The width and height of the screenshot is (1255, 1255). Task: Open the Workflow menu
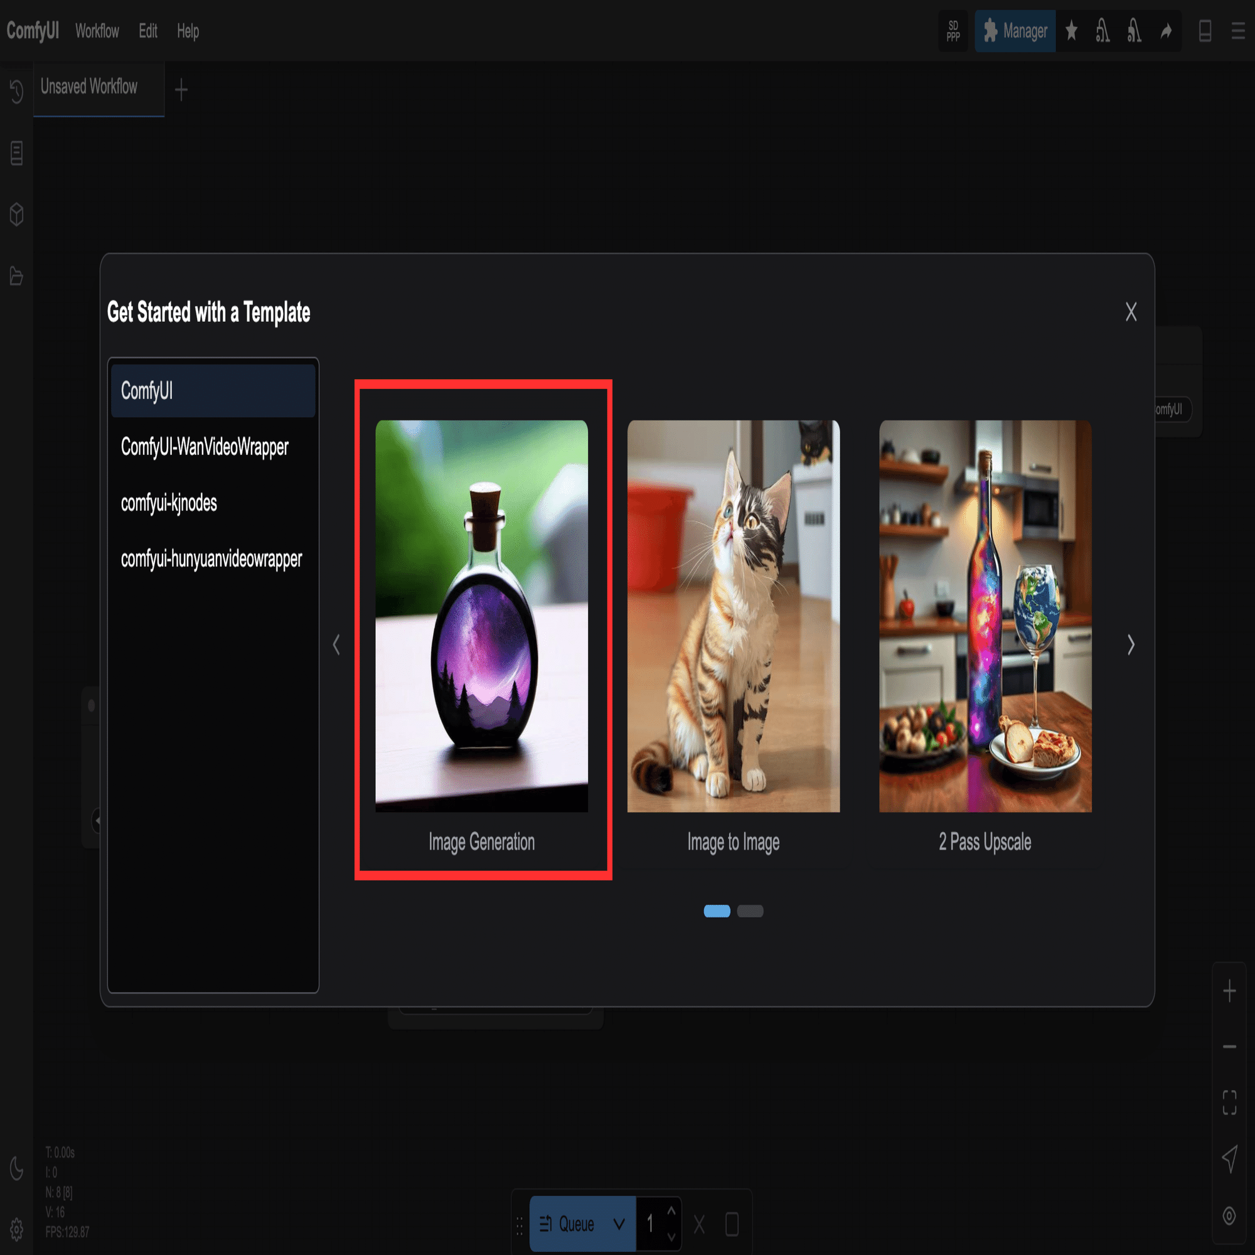pyautogui.click(x=97, y=31)
